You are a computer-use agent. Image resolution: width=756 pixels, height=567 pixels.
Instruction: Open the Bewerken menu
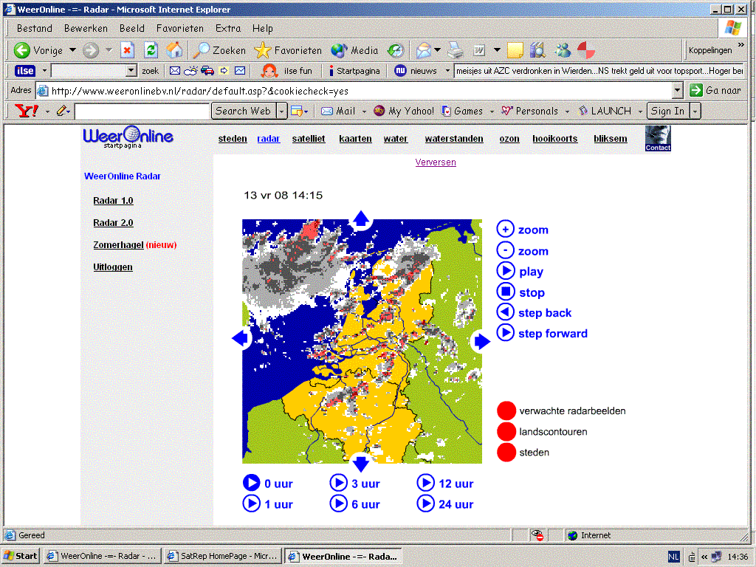[x=86, y=29]
